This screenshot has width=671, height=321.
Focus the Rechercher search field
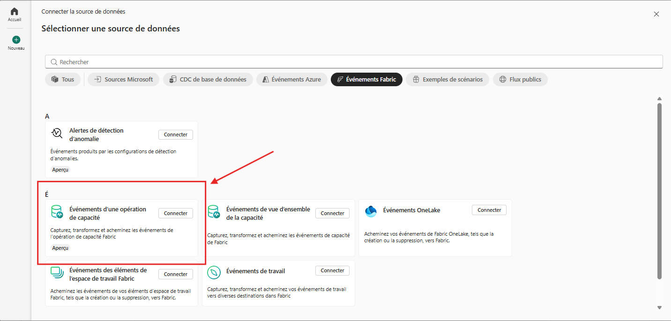(354, 62)
